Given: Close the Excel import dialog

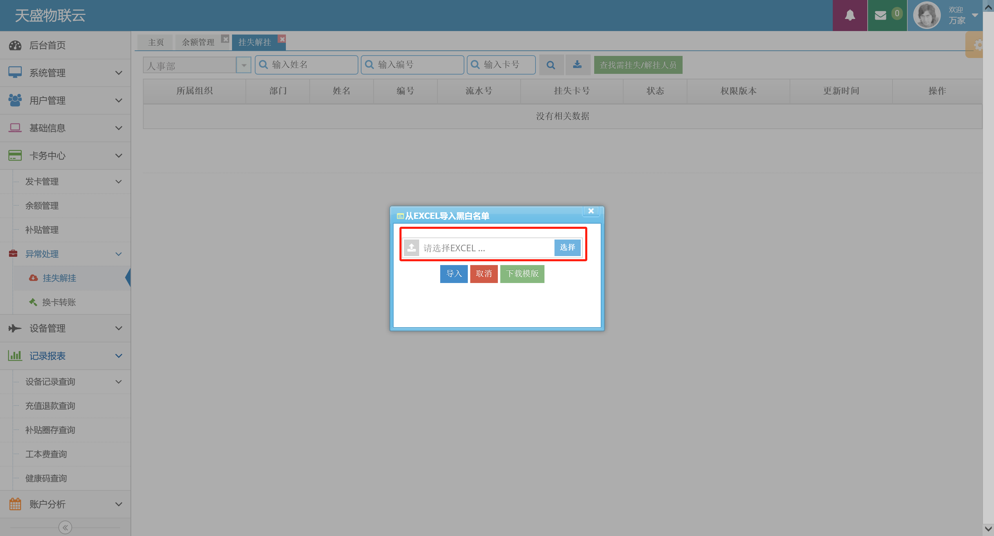Looking at the screenshot, I should click(591, 211).
